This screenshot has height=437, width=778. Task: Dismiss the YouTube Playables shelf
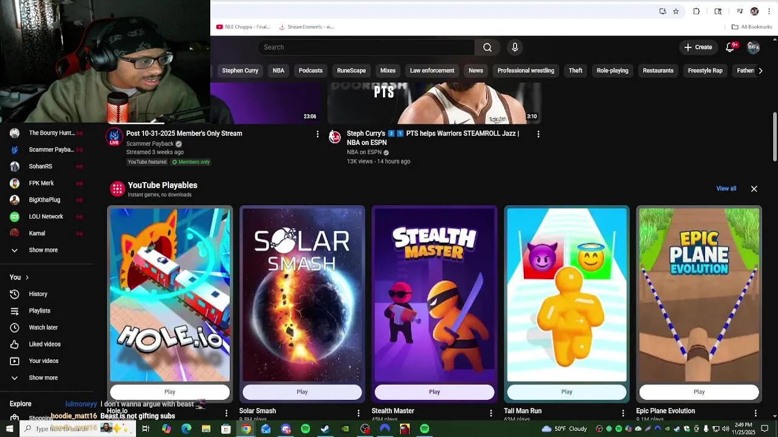[754, 189]
